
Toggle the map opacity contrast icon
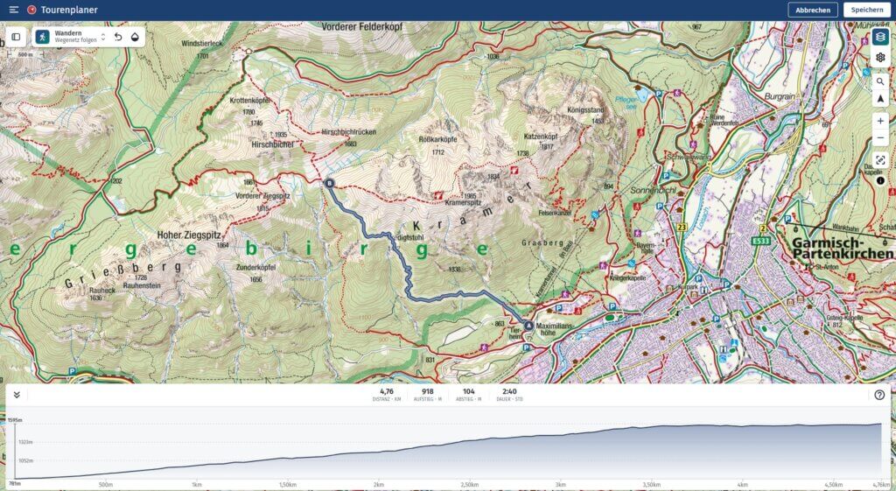135,37
